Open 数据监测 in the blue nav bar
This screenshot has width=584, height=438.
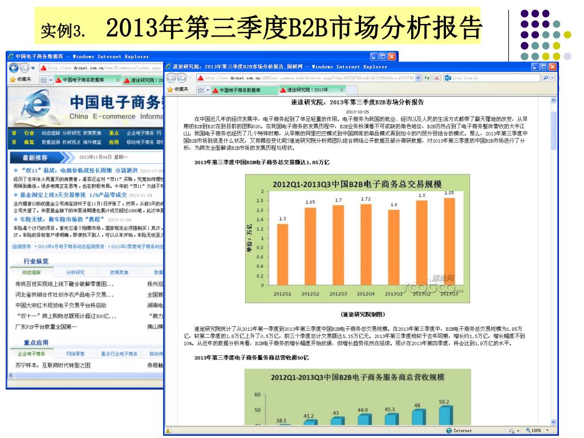[51, 142]
